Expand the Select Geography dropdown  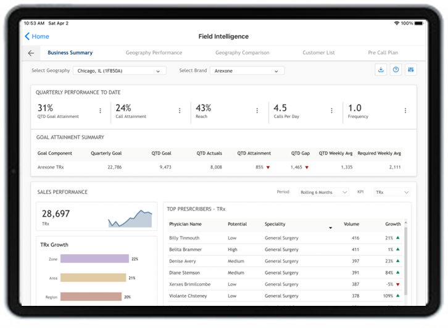(120, 71)
